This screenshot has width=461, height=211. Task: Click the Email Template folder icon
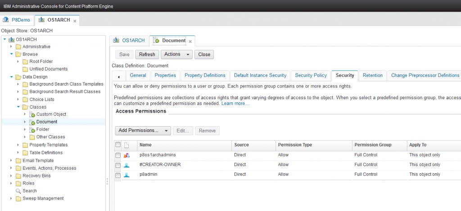tap(18, 161)
